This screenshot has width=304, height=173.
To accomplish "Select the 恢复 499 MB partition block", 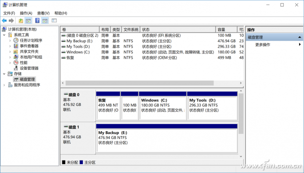I will tap(108, 106).
